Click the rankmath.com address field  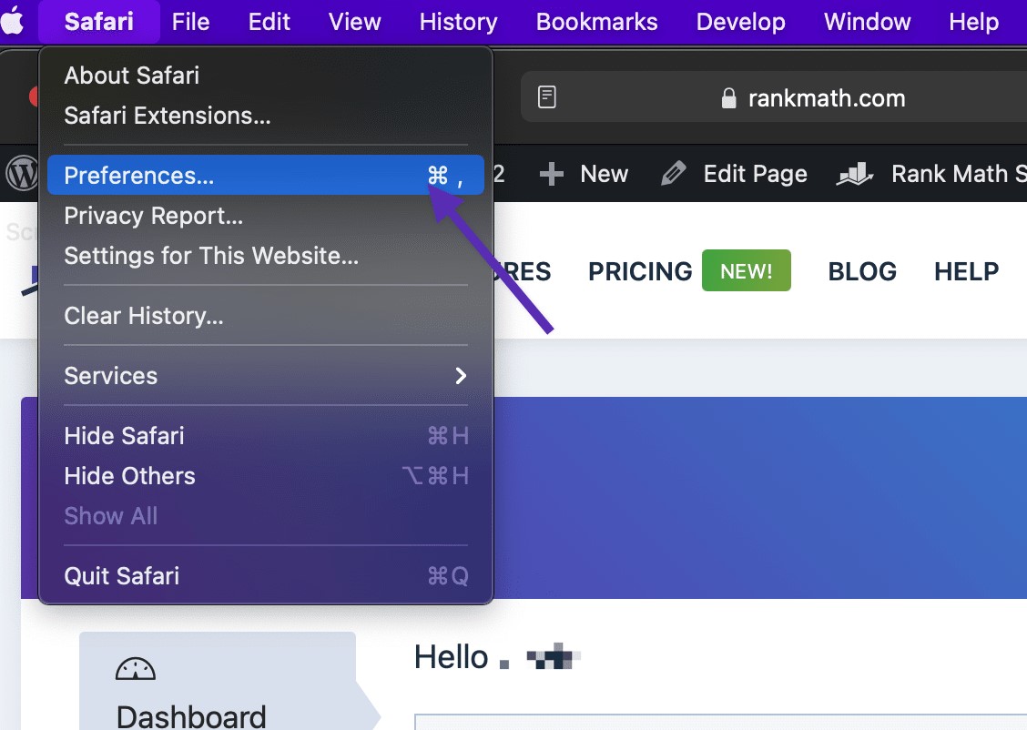(774, 96)
